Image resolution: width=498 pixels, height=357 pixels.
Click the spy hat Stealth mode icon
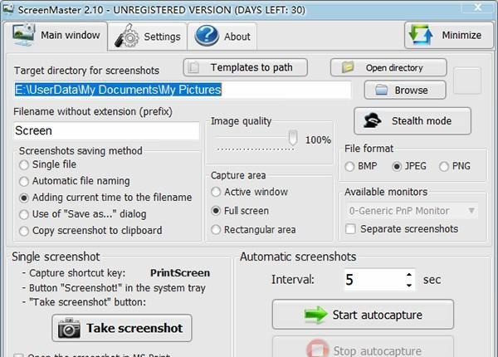pos(372,120)
